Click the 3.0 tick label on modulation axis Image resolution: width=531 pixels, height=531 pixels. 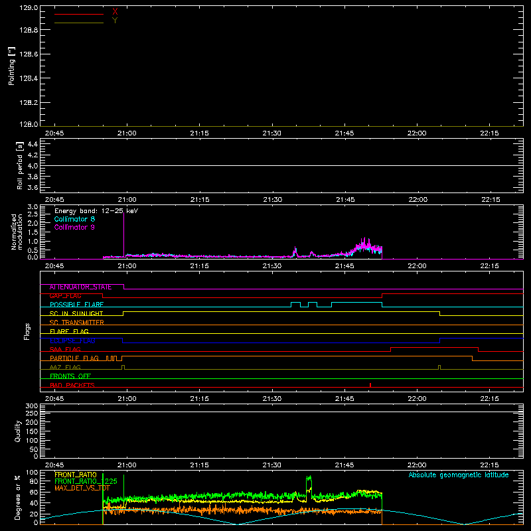[x=33, y=207]
